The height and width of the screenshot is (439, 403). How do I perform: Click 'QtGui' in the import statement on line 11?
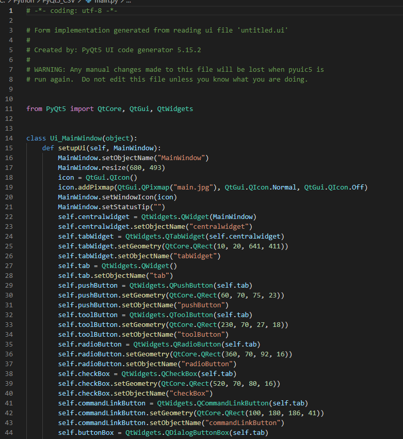(x=139, y=109)
